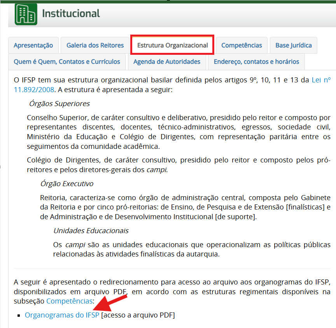336x328 pixels.
Task: Open the Organogramas do IFSP link
Action: coord(62,315)
